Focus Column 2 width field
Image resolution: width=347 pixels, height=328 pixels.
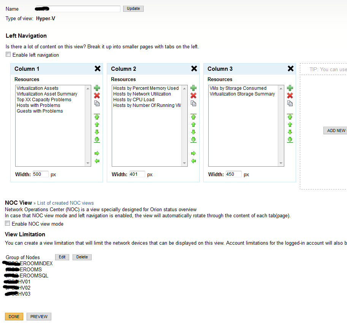(x=137, y=174)
